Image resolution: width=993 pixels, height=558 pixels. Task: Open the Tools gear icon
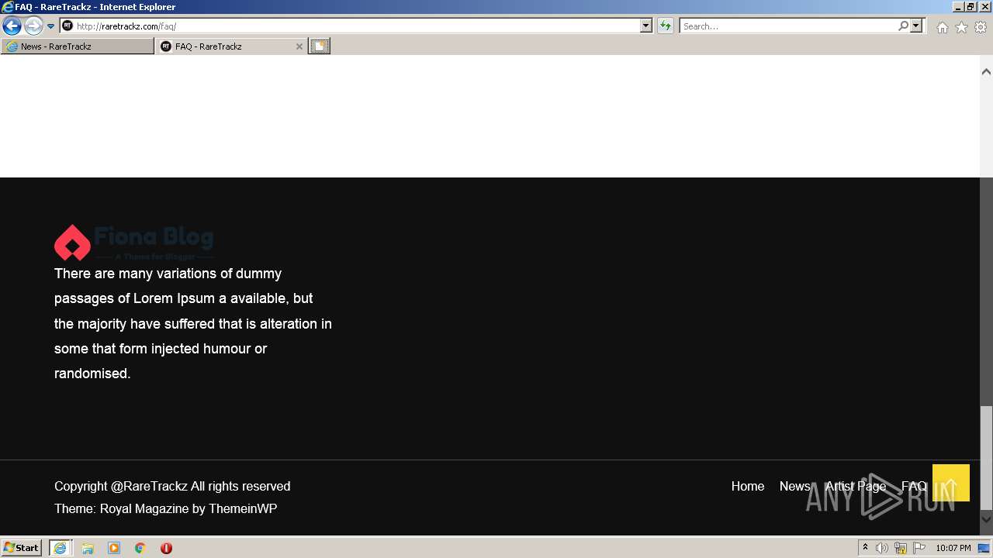coord(981,27)
